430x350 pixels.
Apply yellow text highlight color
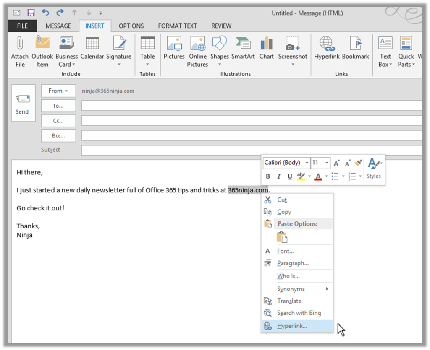click(301, 176)
